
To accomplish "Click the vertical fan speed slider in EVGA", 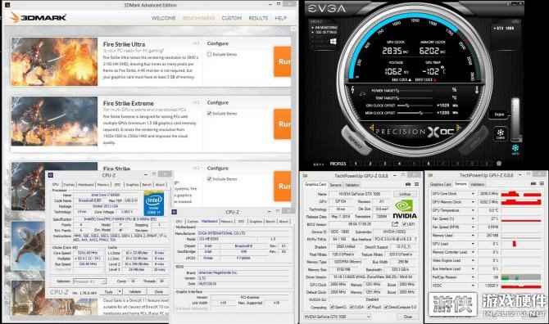I will click(515, 119).
